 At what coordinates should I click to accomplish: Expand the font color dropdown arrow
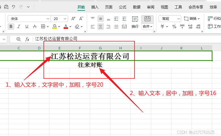[70, 27]
